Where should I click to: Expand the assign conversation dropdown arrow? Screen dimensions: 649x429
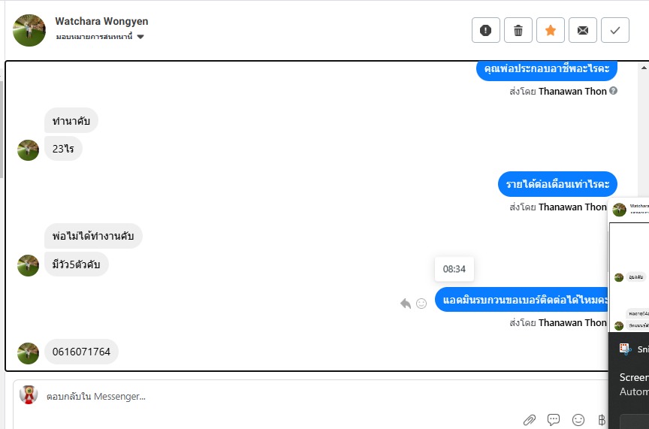click(x=140, y=37)
